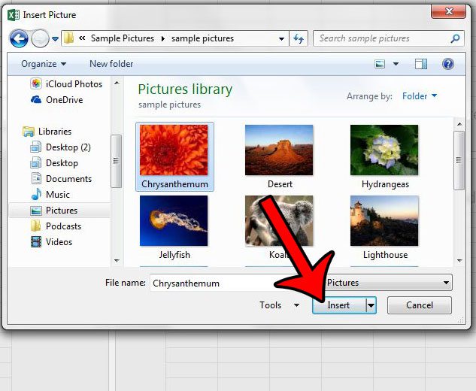Click the Videos filmstrip icon
Screen dimensions: 476x391
[x=36, y=242]
